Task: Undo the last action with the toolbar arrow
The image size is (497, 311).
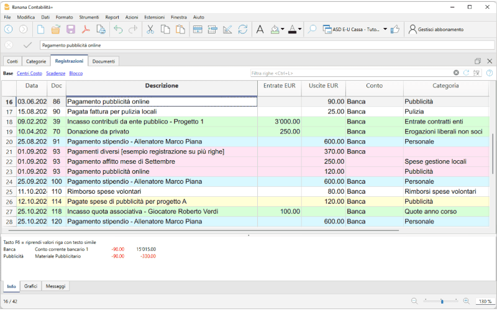Action: coord(118,29)
